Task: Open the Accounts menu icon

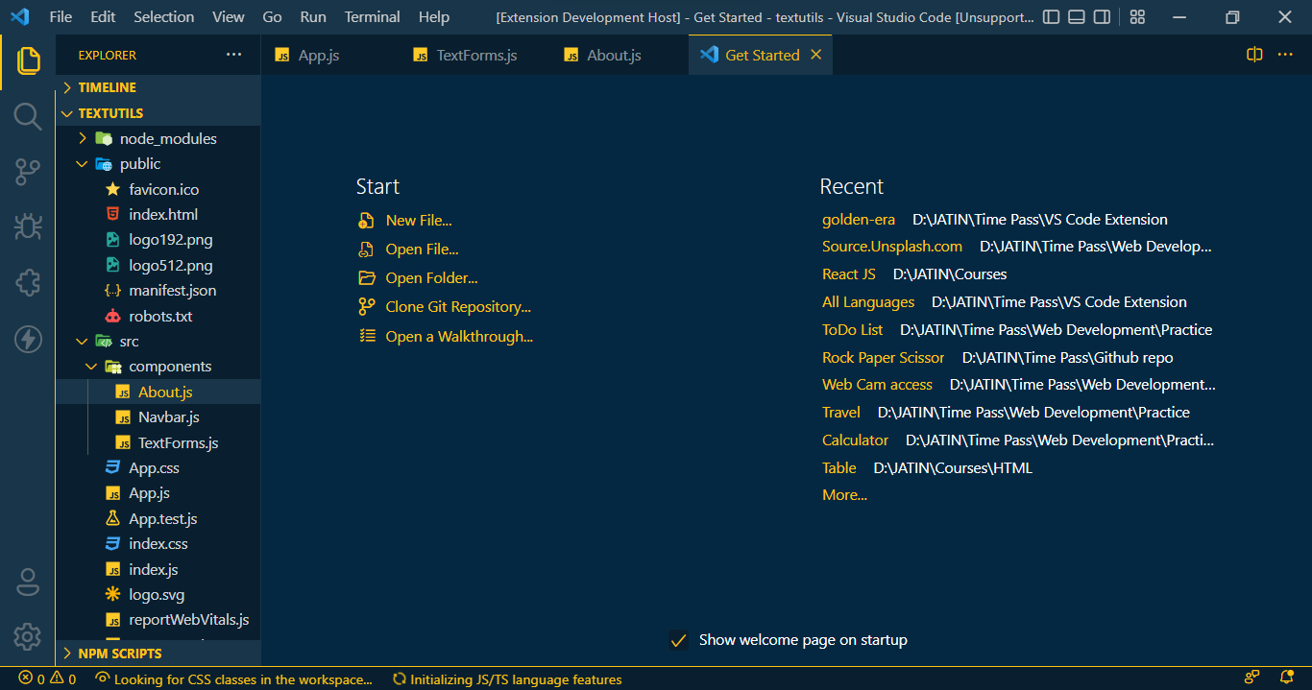Action: 28,582
